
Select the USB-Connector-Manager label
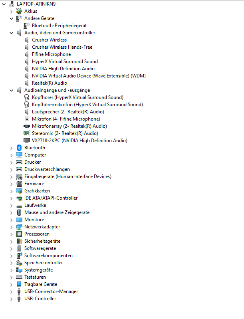point(51,291)
